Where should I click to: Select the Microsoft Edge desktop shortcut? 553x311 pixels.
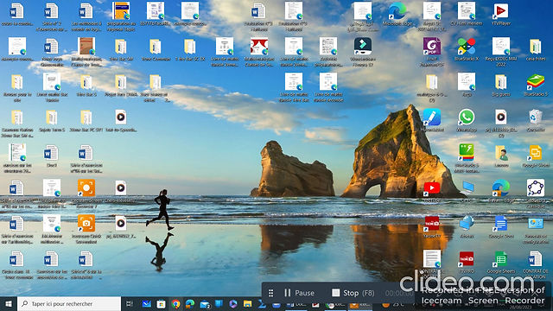[x=397, y=15]
